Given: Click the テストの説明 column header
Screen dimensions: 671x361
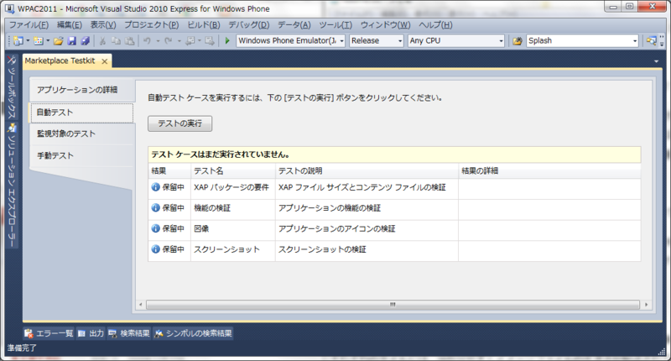Looking at the screenshot, I should [x=367, y=171].
